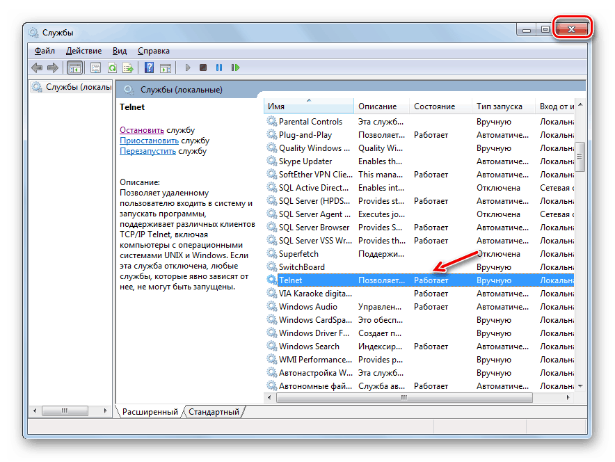Open service Properties via toolbar icon

[x=94, y=67]
